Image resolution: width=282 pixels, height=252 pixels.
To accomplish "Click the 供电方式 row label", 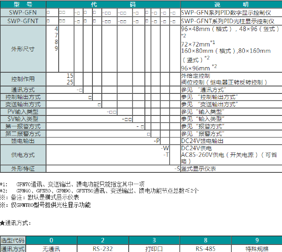I will pos(23,155).
